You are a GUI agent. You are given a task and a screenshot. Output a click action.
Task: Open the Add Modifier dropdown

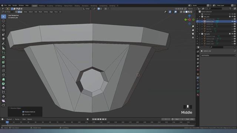click(218, 55)
